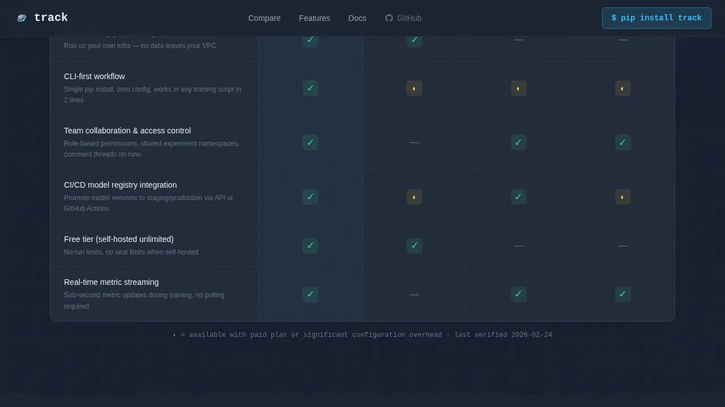Click the pip install track button
The image size is (725, 407).
tap(656, 18)
